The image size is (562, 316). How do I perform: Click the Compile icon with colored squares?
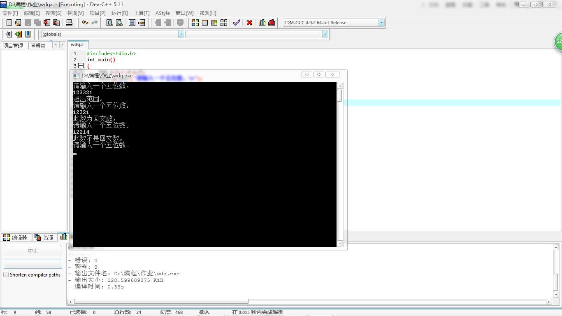click(195, 23)
